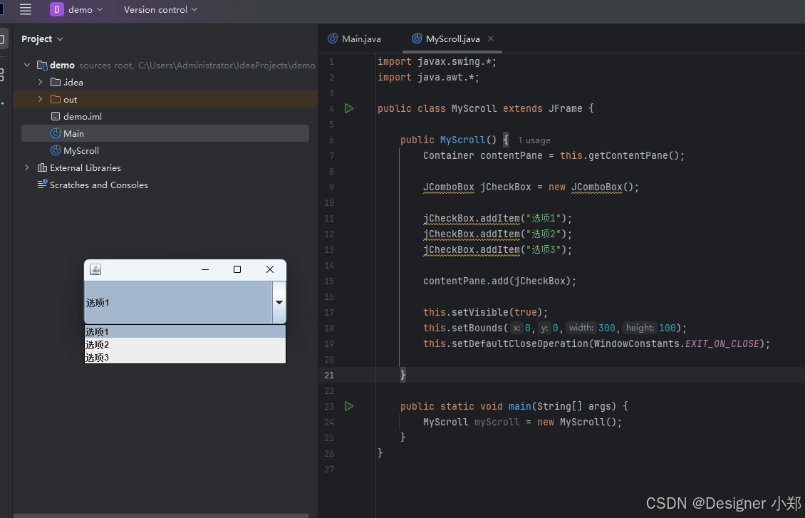
Task: Open the main hamburger menu
Action: pyautogui.click(x=26, y=9)
